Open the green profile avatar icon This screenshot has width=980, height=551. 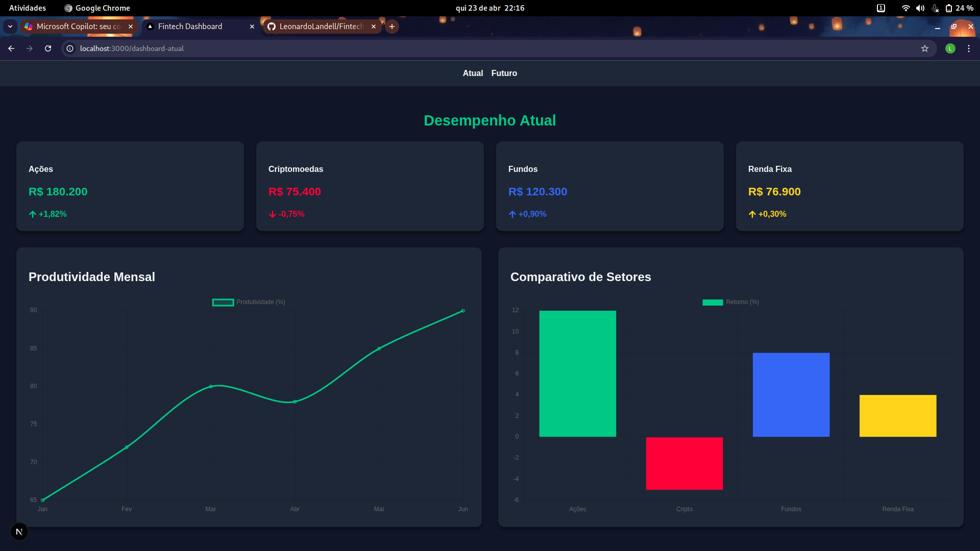click(x=950, y=48)
